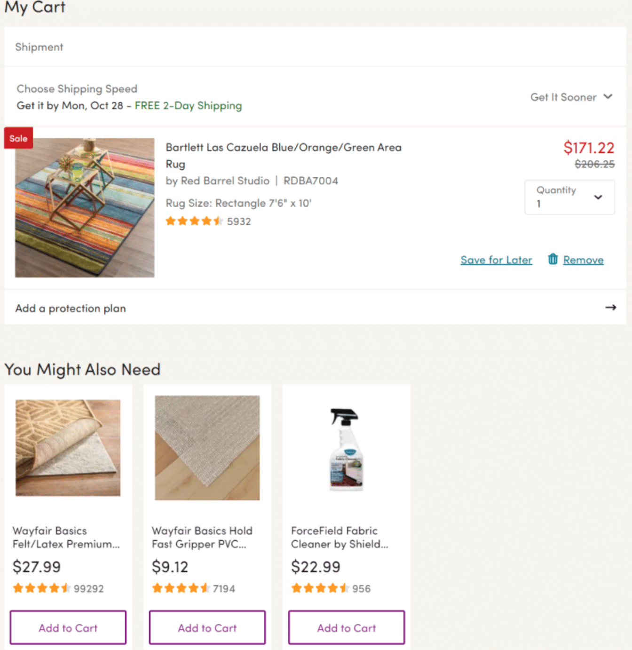The width and height of the screenshot is (632, 650).
Task: Click star rating of ForceField Fabric Cleaner
Action: coord(320,588)
